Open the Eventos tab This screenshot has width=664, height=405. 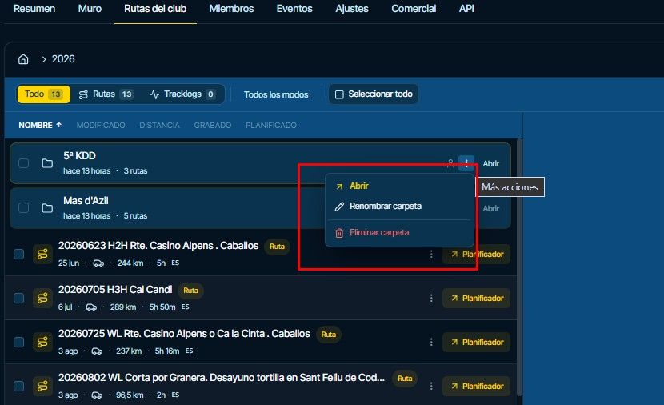pos(294,9)
